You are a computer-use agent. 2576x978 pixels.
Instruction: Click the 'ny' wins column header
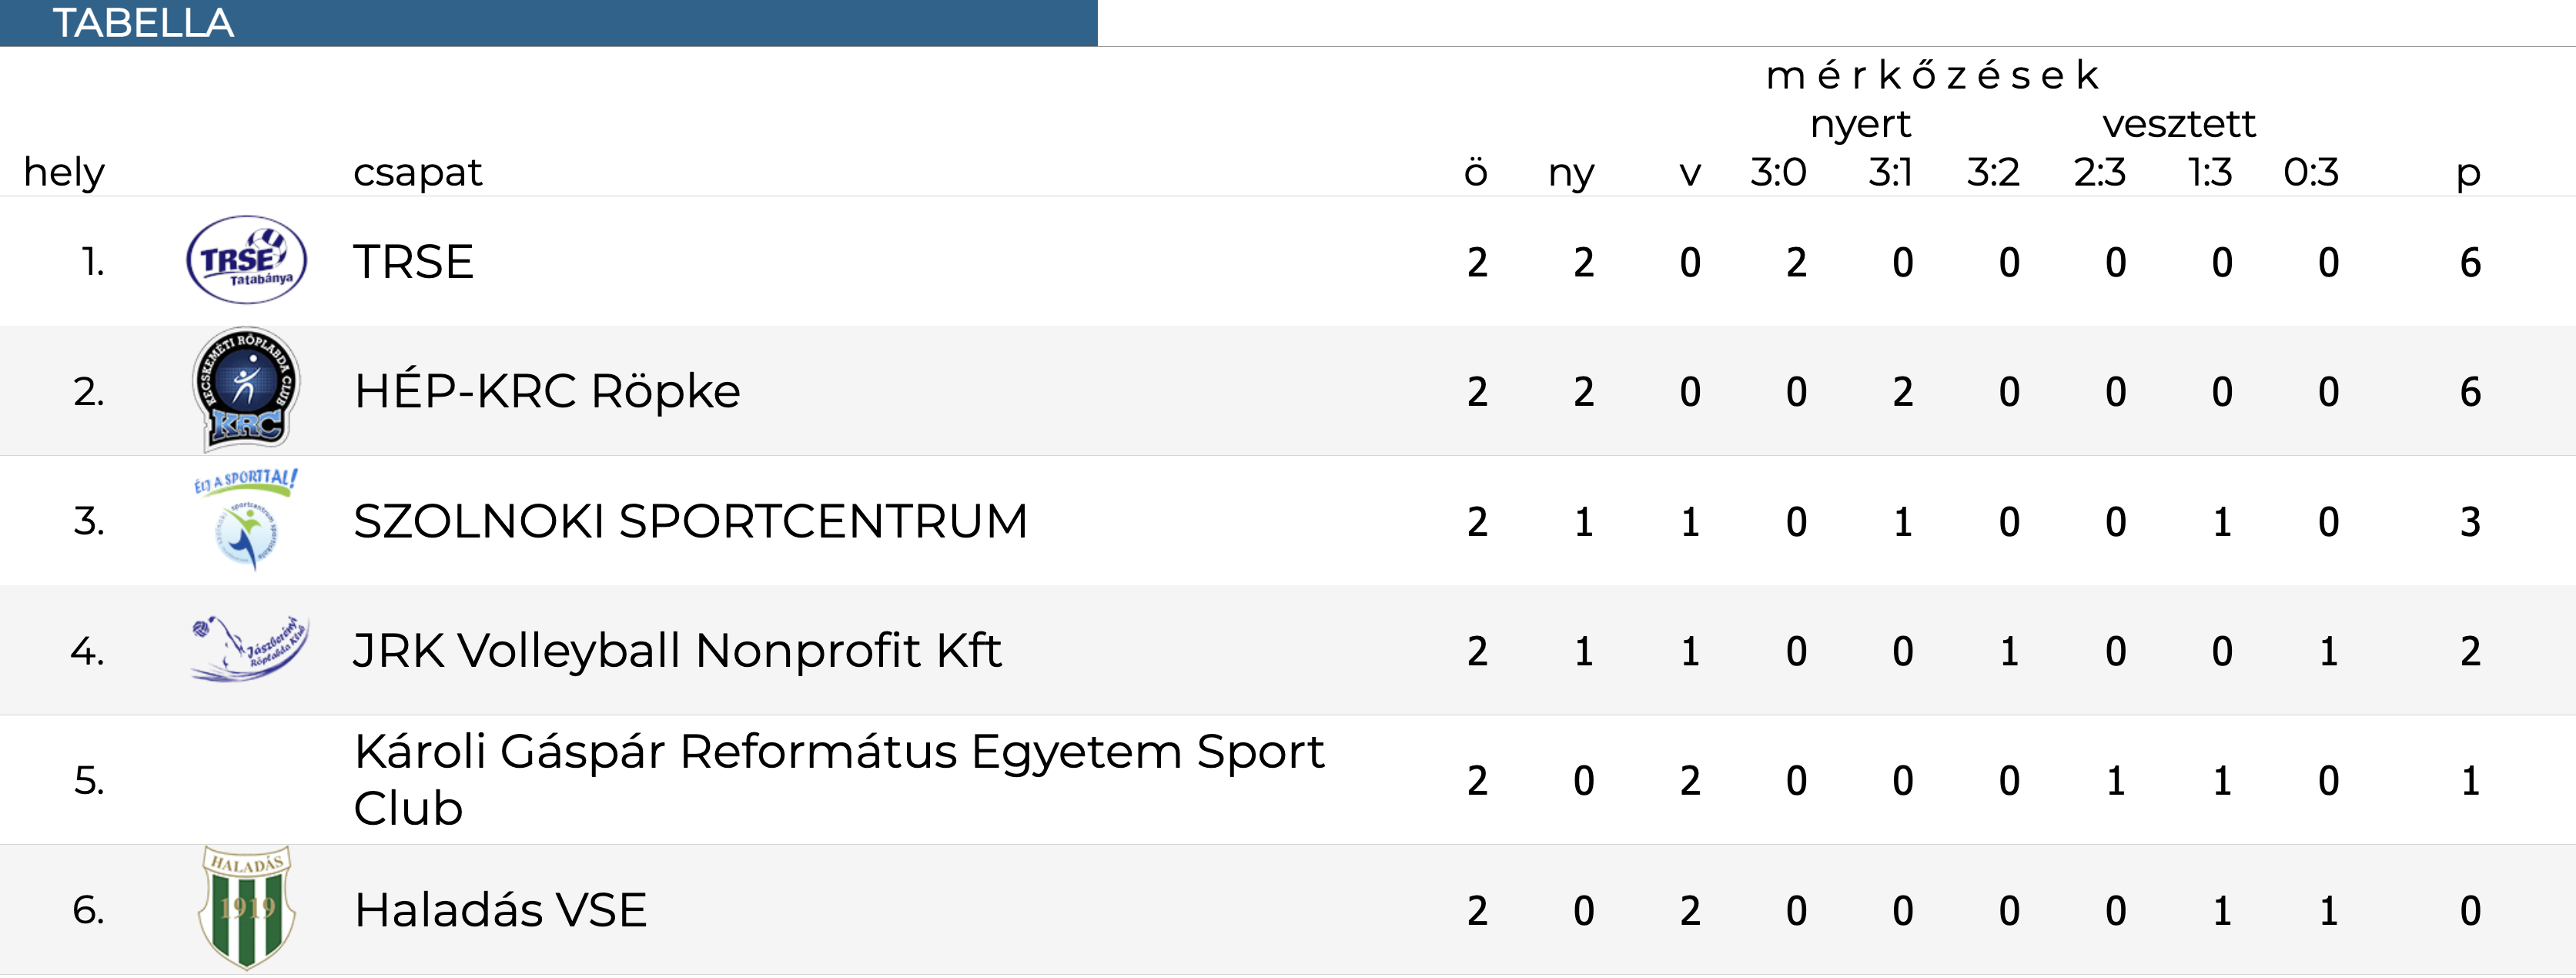click(x=1571, y=175)
